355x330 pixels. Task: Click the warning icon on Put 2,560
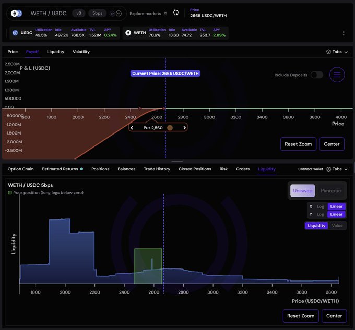point(170,128)
